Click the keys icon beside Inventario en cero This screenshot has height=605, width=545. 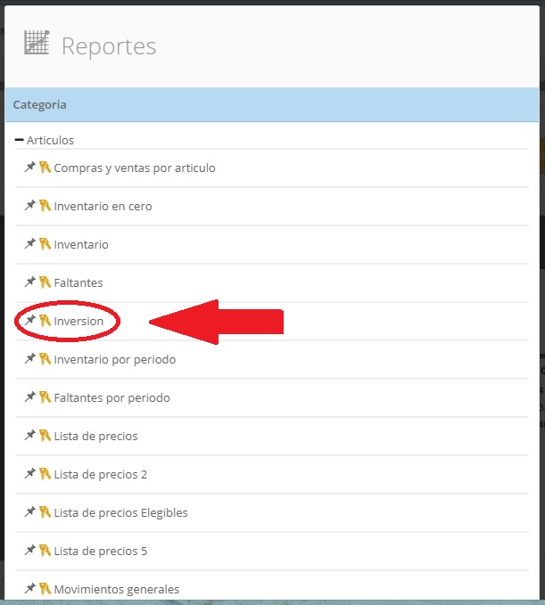[45, 206]
